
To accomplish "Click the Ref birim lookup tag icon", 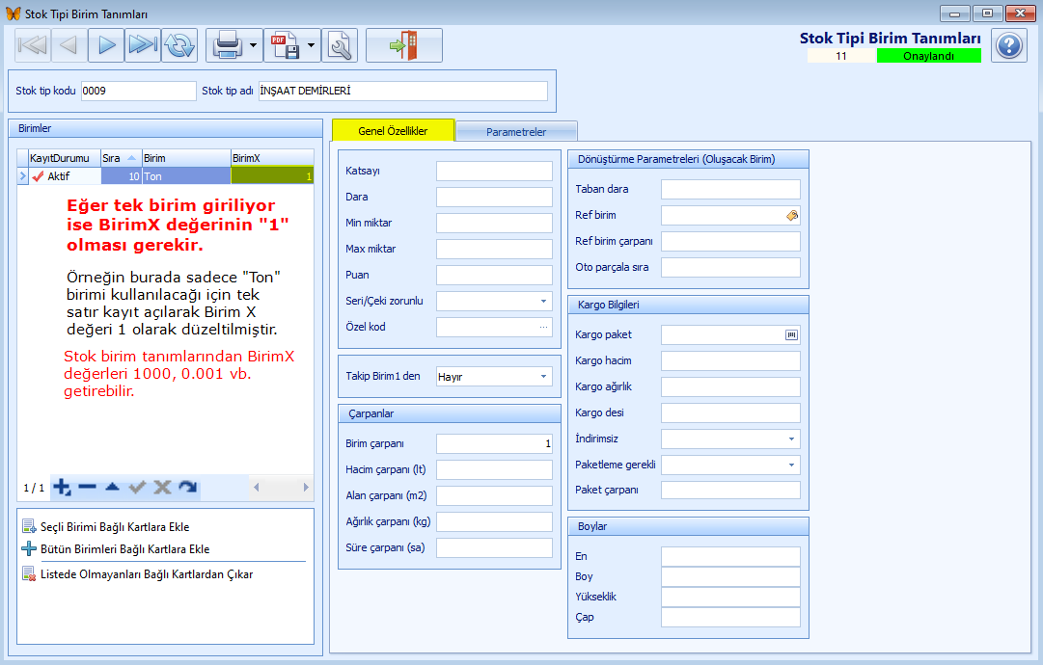I will click(x=791, y=215).
